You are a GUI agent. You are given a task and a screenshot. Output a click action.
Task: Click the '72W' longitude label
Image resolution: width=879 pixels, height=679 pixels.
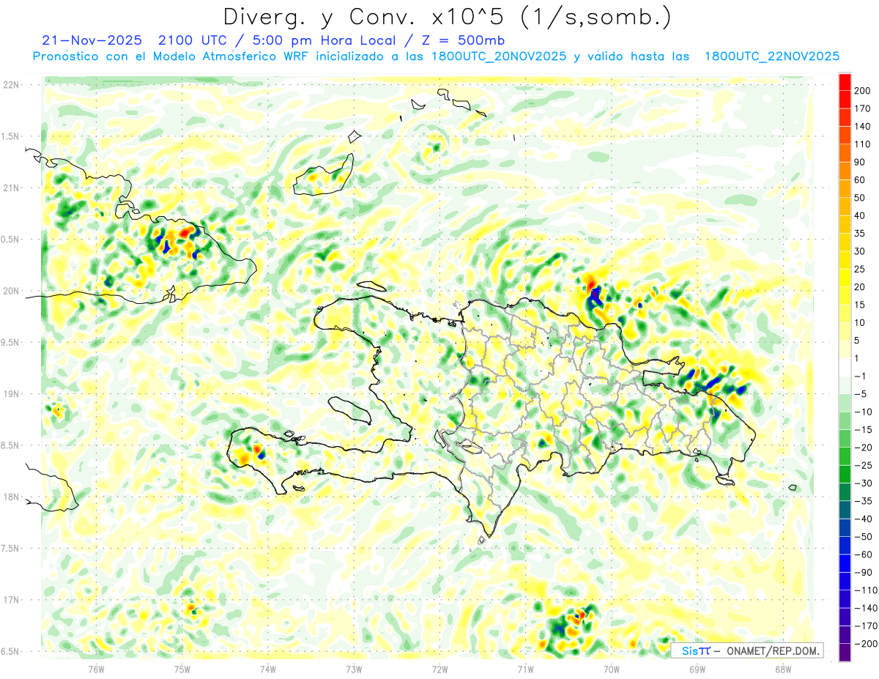coord(440,669)
